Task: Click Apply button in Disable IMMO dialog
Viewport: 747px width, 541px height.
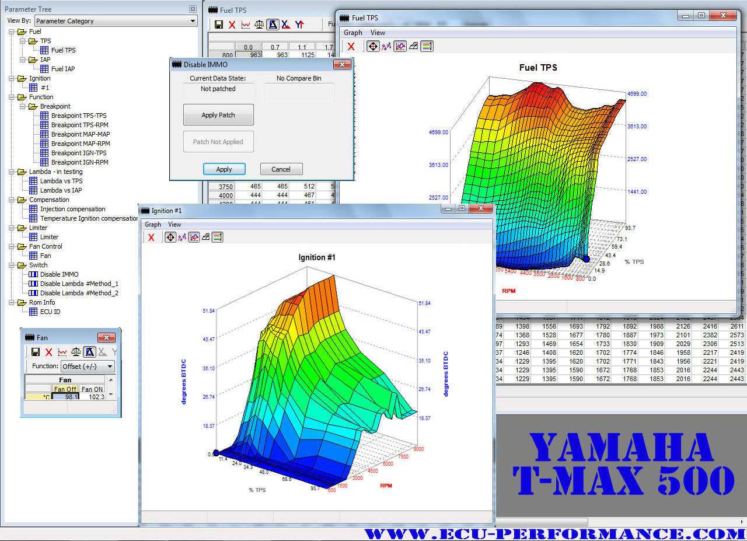Action: [x=224, y=169]
